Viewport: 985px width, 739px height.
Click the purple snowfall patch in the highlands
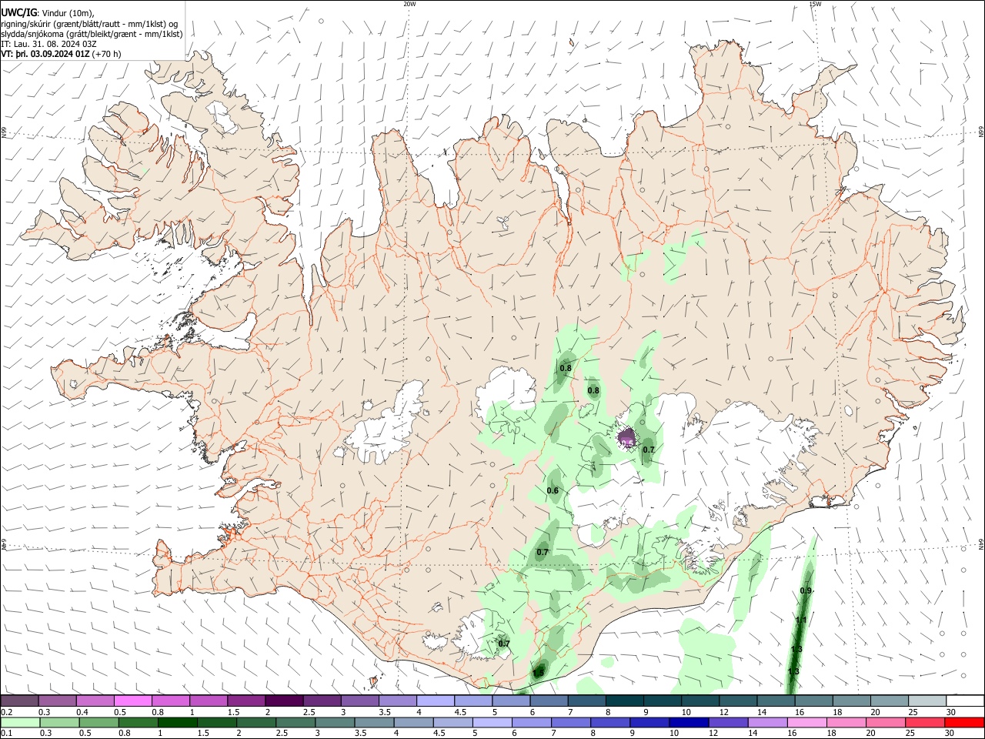[626, 438]
